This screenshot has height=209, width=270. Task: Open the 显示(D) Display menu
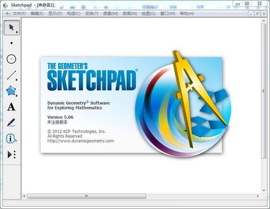coord(55,14)
